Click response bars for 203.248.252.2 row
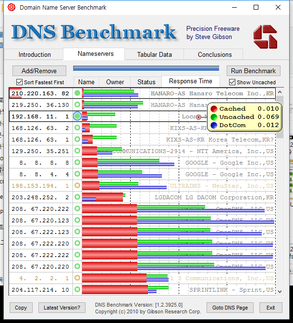 click(104, 197)
